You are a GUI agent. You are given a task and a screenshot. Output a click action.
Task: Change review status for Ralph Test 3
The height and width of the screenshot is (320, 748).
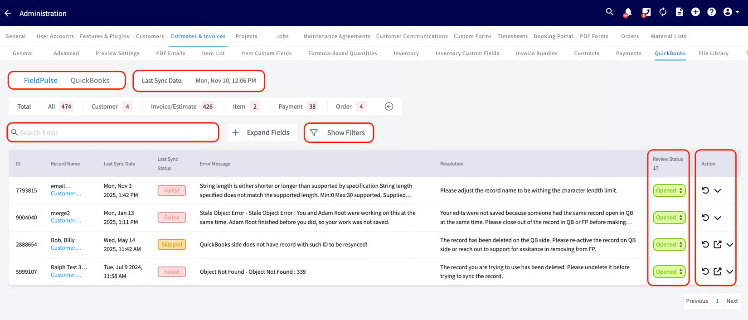[x=669, y=272]
